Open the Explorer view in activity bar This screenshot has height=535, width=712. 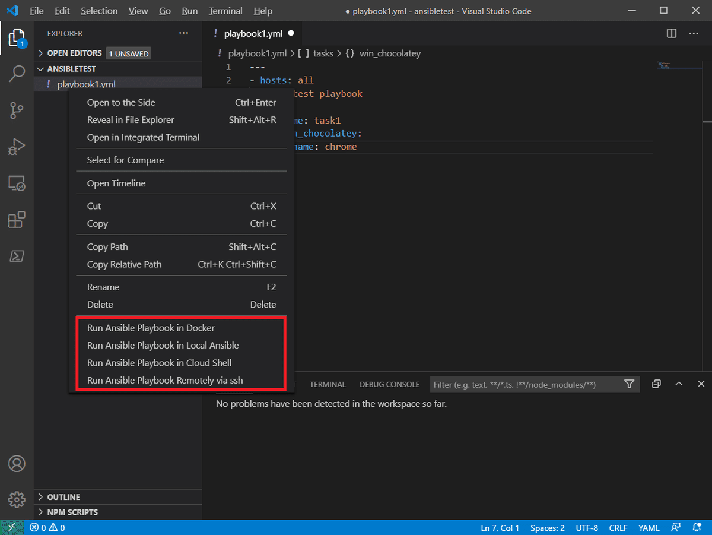(x=17, y=39)
